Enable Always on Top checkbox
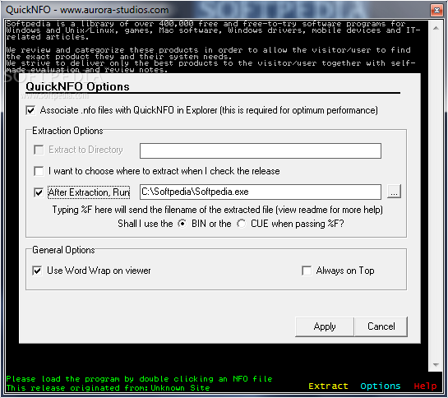Screen dimensions: 448x398 307,271
